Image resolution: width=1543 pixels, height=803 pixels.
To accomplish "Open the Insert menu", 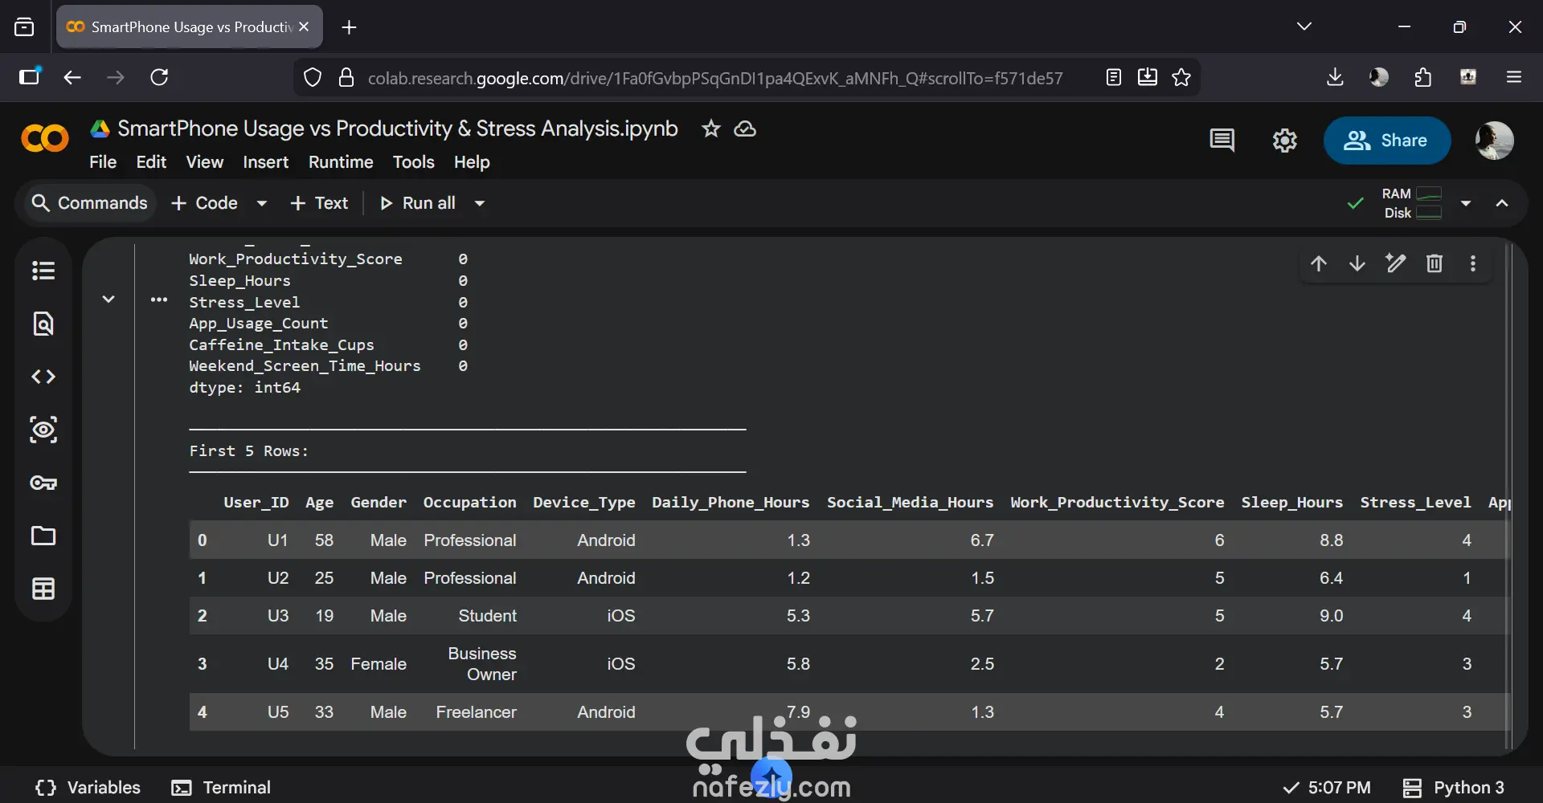I will 265,162.
